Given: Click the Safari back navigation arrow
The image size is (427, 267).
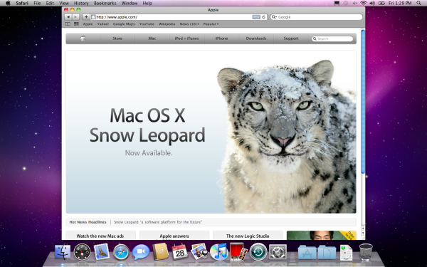Looking at the screenshot, I should point(68,17).
